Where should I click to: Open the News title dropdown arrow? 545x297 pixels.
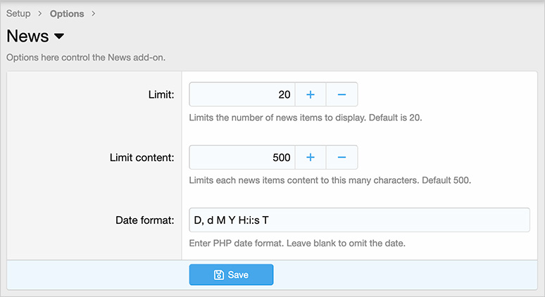pyautogui.click(x=59, y=37)
